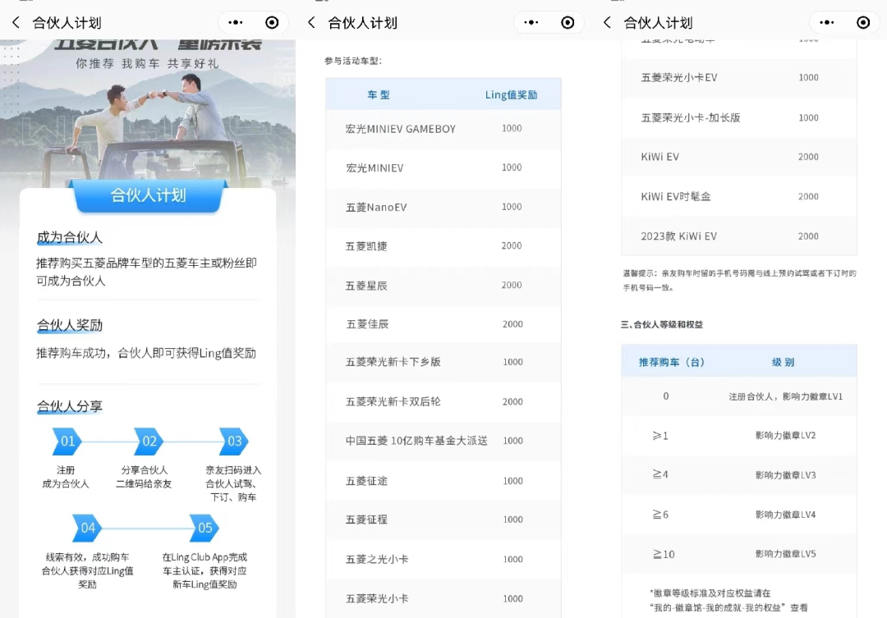Tap the back arrow on the rightmost page

(x=608, y=23)
